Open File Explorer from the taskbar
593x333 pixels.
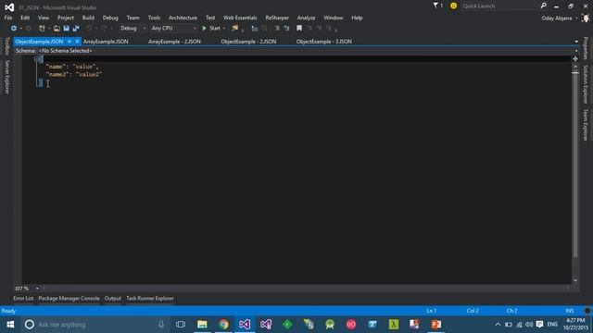[202, 325]
